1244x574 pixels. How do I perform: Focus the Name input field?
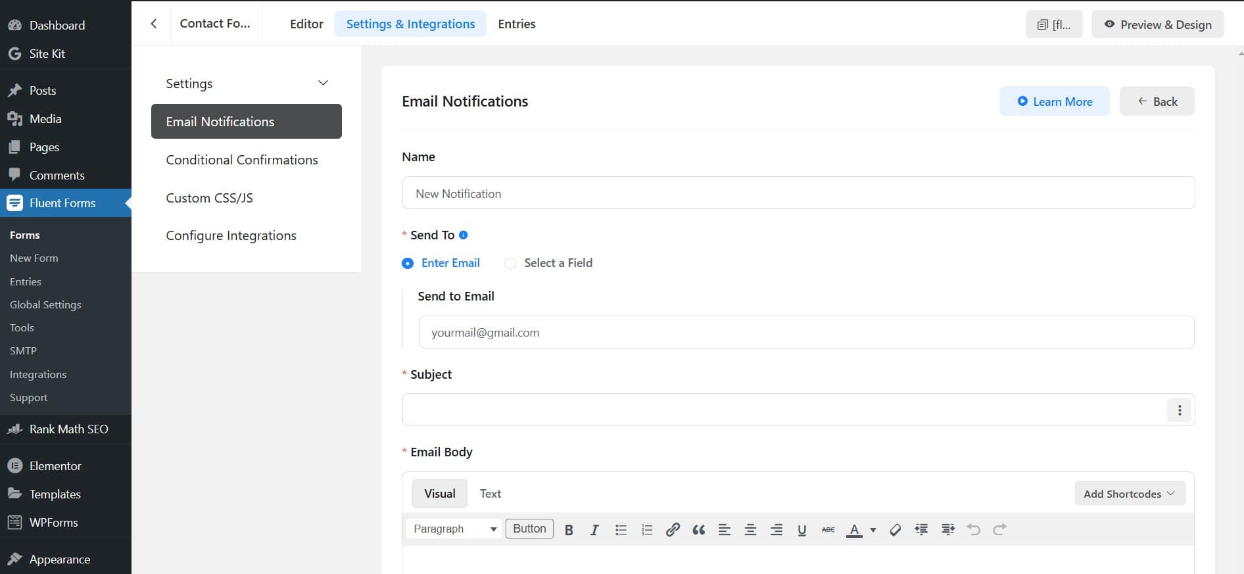coord(798,193)
